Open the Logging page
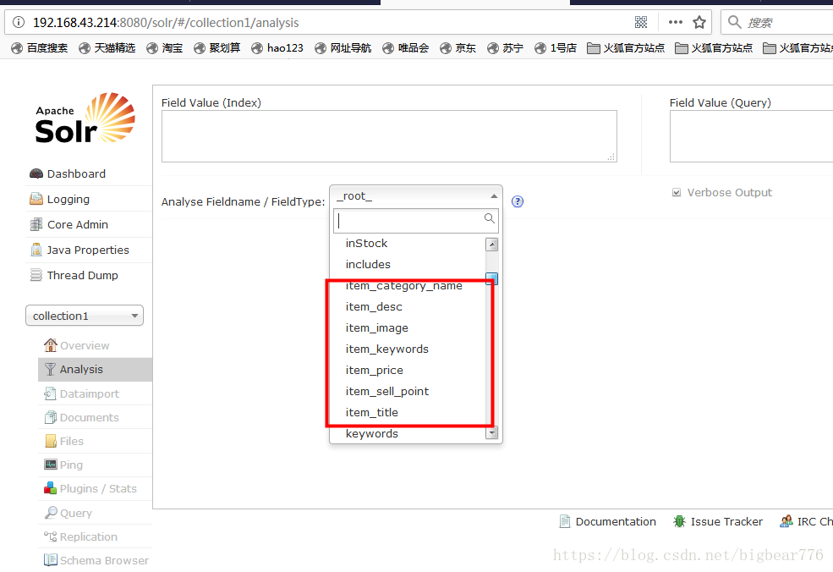The image size is (833, 572). [x=68, y=200]
